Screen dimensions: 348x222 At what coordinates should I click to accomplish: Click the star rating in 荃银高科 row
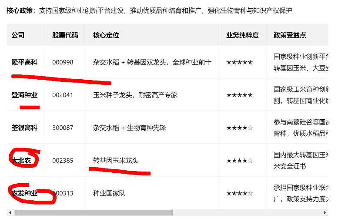[240, 128]
